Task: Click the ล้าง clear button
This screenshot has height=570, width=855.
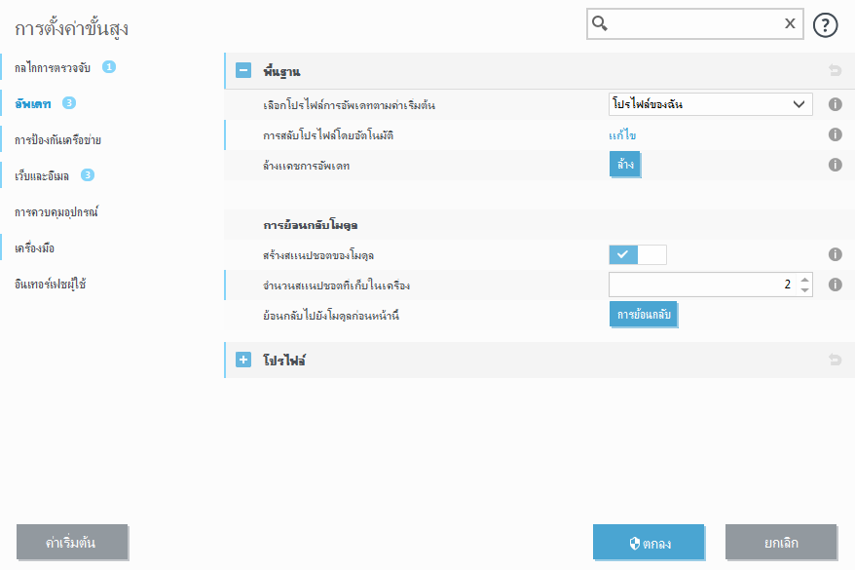Action: tap(625, 165)
